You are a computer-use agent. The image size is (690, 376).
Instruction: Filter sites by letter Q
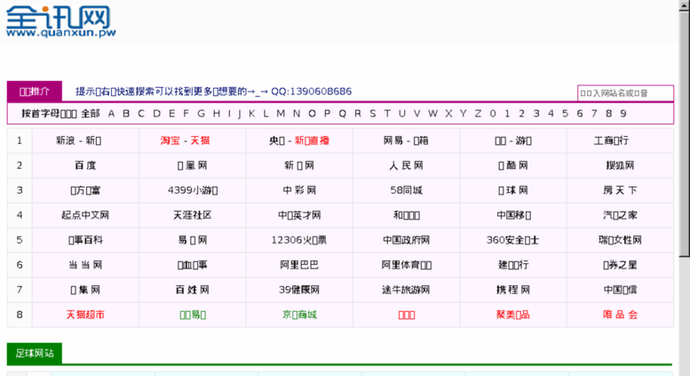343,114
